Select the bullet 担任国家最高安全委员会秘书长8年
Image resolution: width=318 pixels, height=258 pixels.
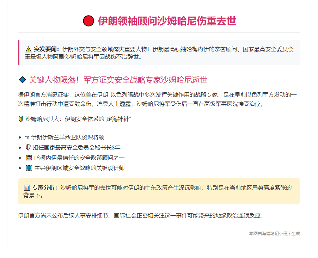coord(77,148)
